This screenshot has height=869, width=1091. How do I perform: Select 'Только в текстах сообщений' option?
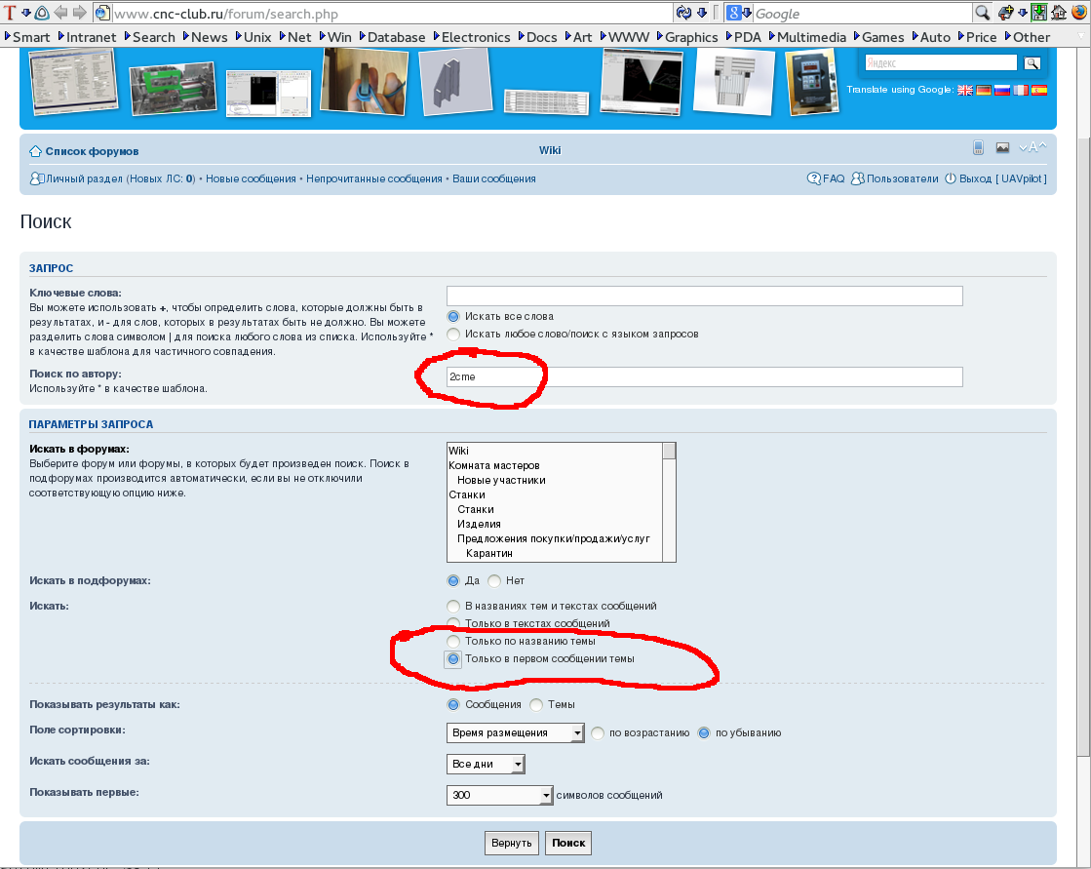coord(453,623)
